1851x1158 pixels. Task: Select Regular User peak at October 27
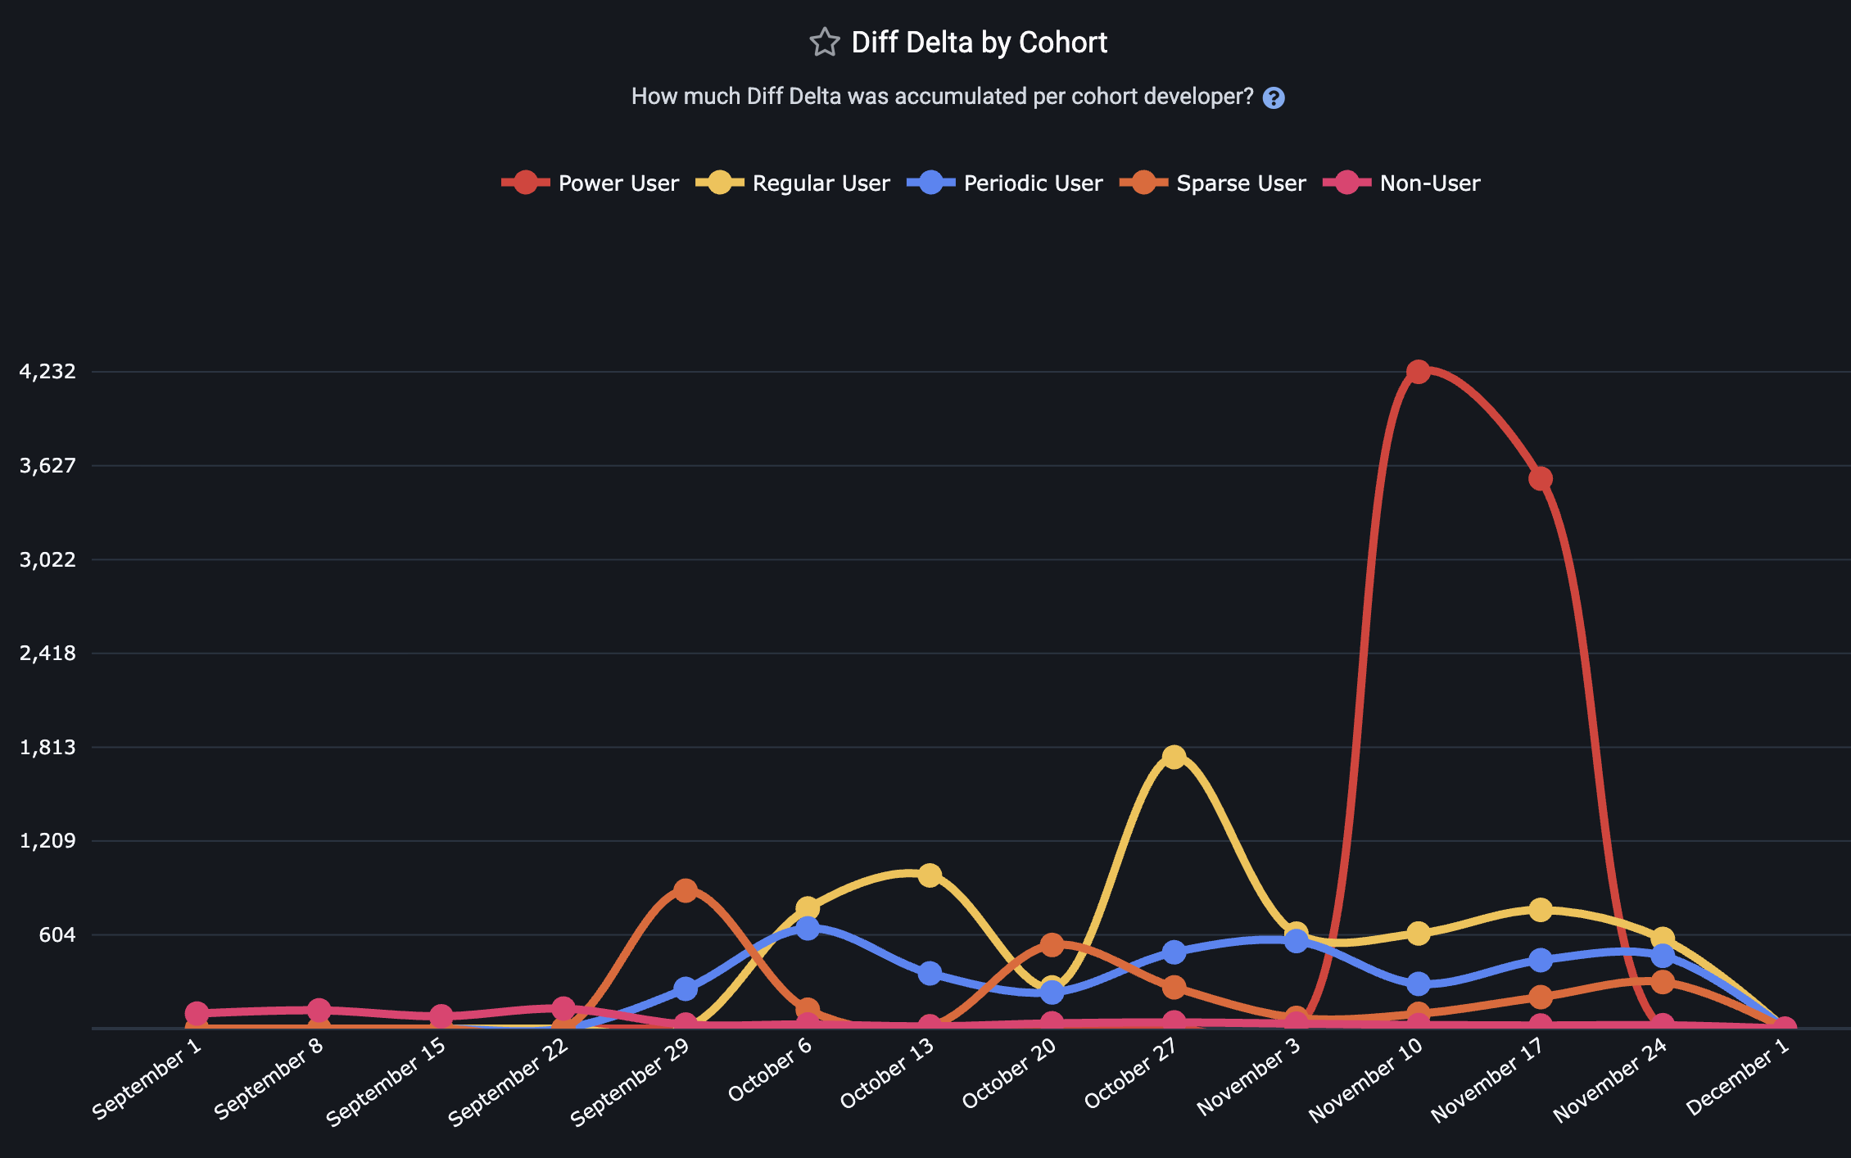coord(1174,757)
